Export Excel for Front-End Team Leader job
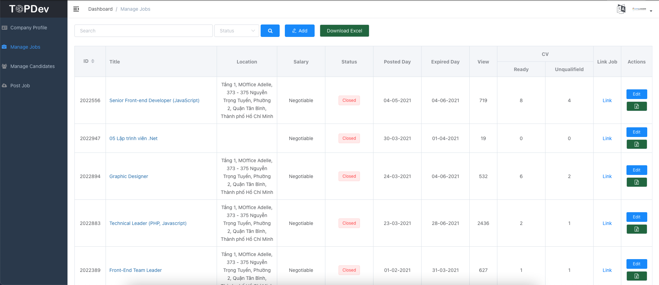659x285 pixels. coord(637,276)
